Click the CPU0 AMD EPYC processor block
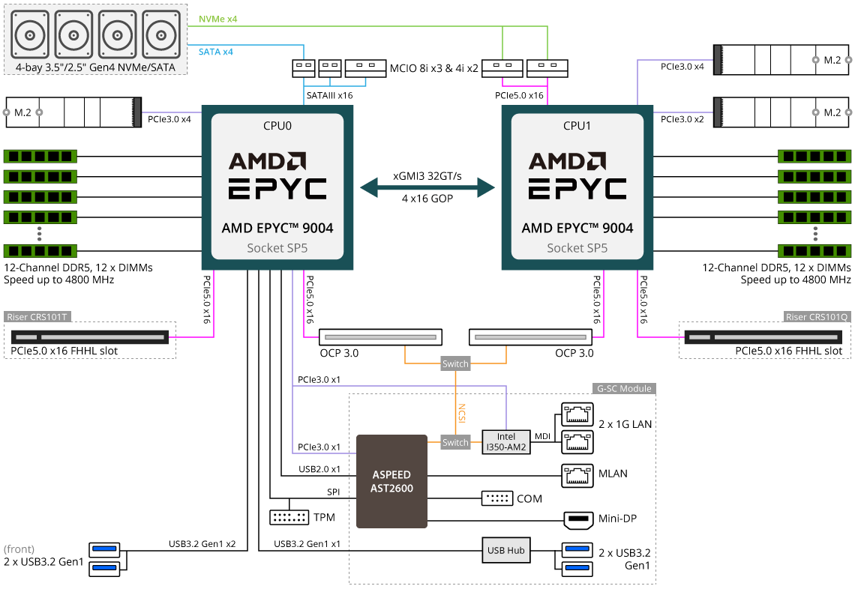The image size is (855, 592). (x=277, y=187)
